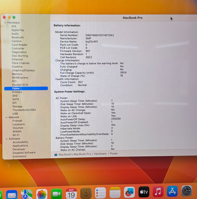Screen dimensions: 197x199
Task: Select WWAN under Network
Action: coord(17,132)
